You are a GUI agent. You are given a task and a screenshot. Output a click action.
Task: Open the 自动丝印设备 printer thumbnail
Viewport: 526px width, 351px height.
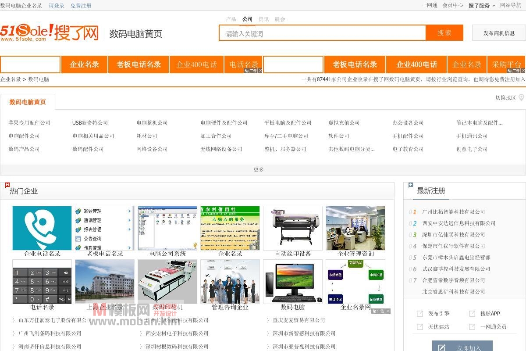point(293,228)
